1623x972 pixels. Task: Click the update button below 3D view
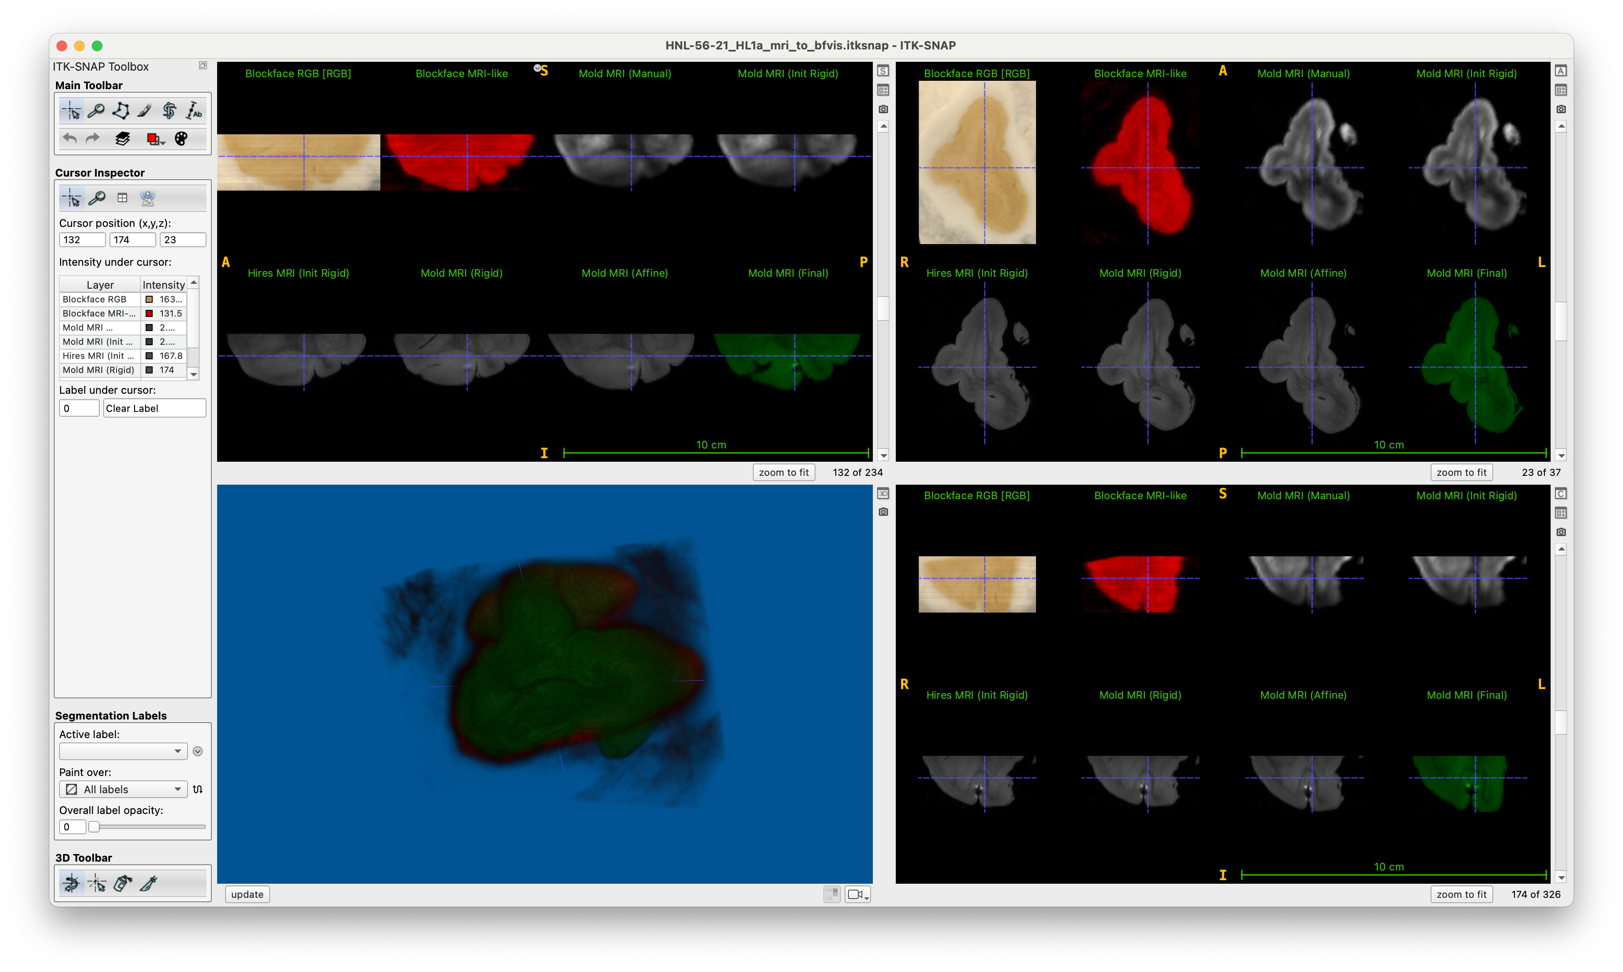[248, 895]
